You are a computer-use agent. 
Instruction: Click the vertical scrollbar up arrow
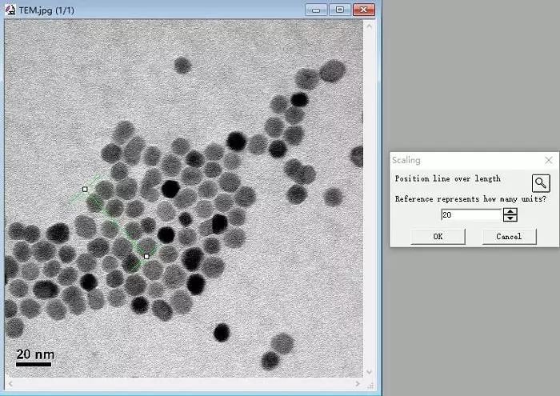click(370, 26)
